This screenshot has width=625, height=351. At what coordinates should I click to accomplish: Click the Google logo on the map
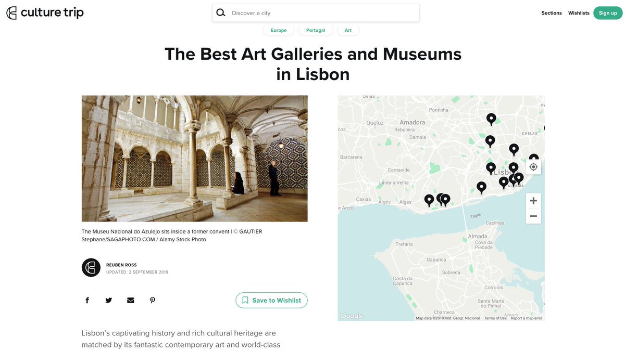[351, 315]
